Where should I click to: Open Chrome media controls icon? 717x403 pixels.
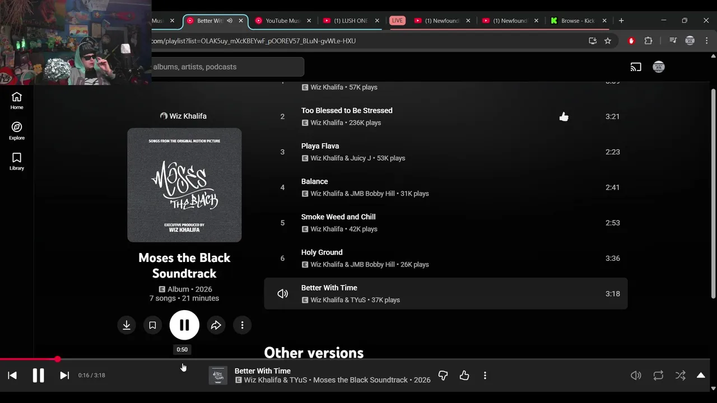pos(673,41)
